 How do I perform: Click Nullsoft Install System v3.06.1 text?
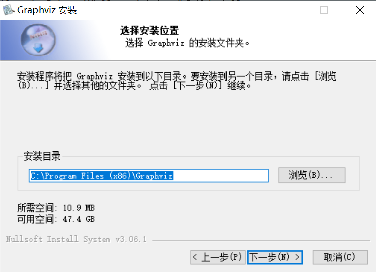pos(76,239)
